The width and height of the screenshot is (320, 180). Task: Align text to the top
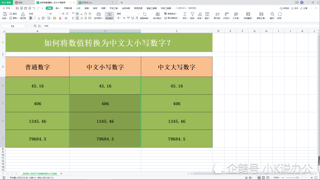[x=73, y=14]
